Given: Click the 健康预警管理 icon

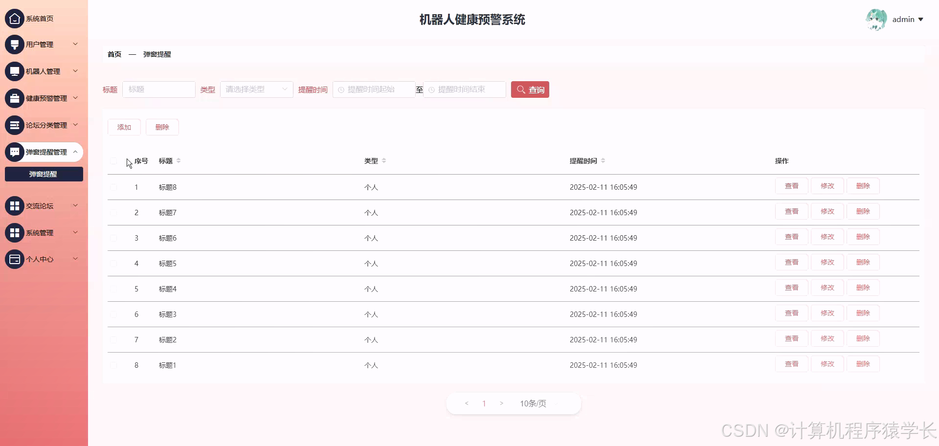Looking at the screenshot, I should pos(14,98).
